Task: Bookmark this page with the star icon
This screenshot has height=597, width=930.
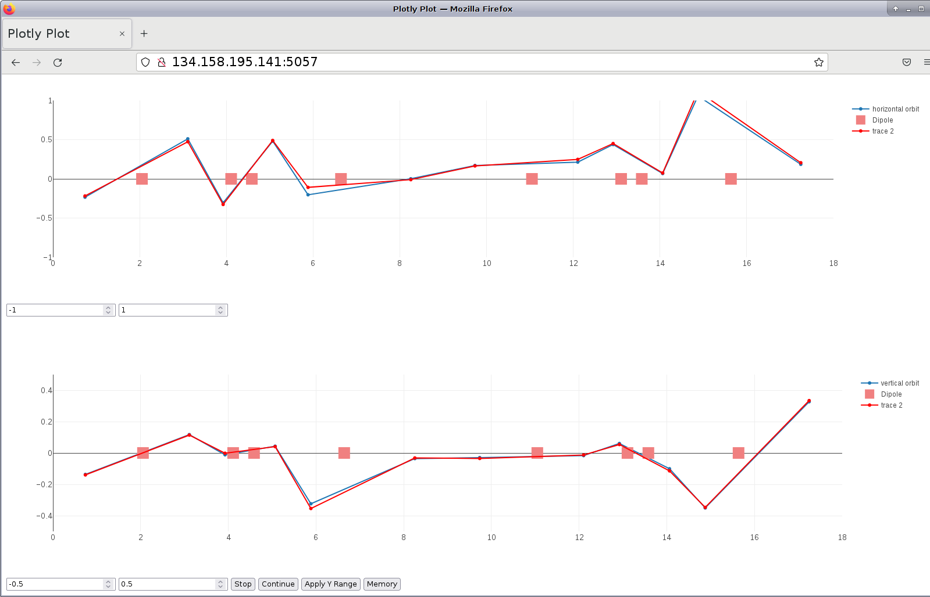Action: [818, 63]
